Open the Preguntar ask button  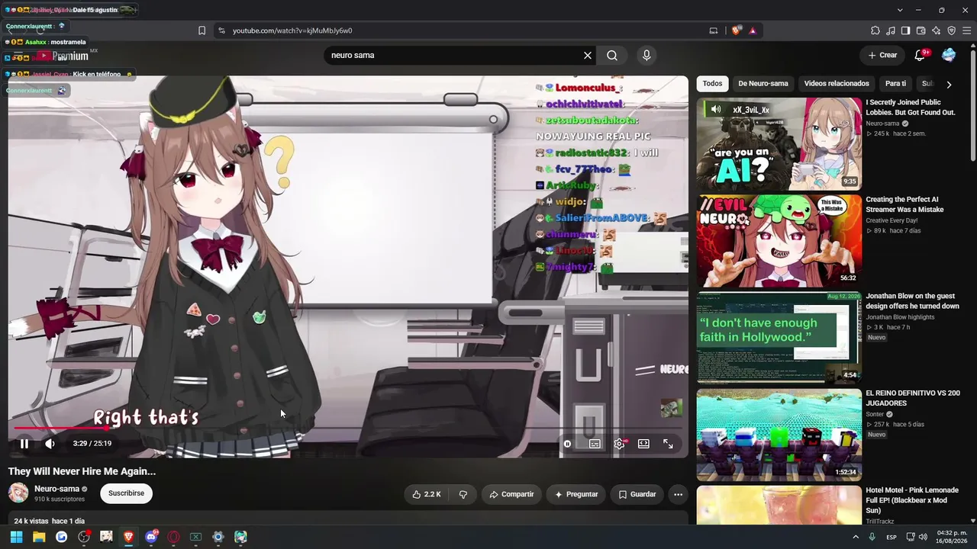576,494
